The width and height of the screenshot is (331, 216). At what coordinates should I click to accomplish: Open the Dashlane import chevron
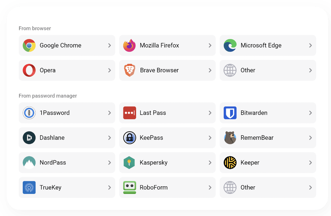tap(109, 138)
